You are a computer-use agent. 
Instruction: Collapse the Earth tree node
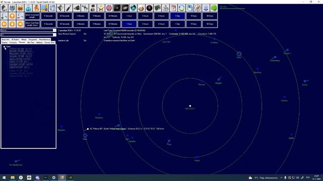[x=5, y=47]
